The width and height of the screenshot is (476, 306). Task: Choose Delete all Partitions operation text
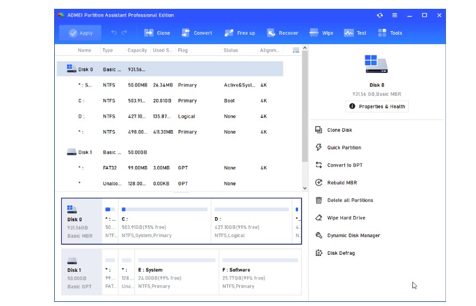(x=350, y=201)
